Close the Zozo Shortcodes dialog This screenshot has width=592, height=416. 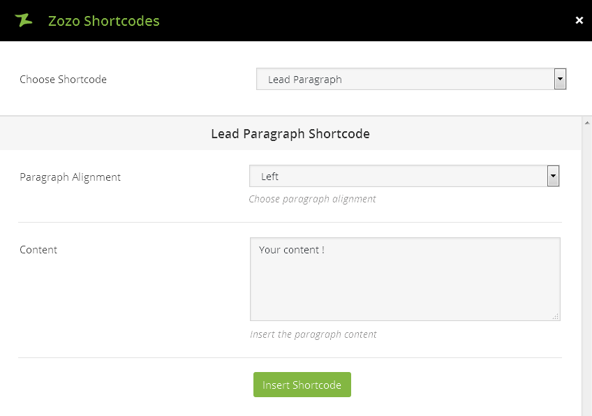coord(579,20)
